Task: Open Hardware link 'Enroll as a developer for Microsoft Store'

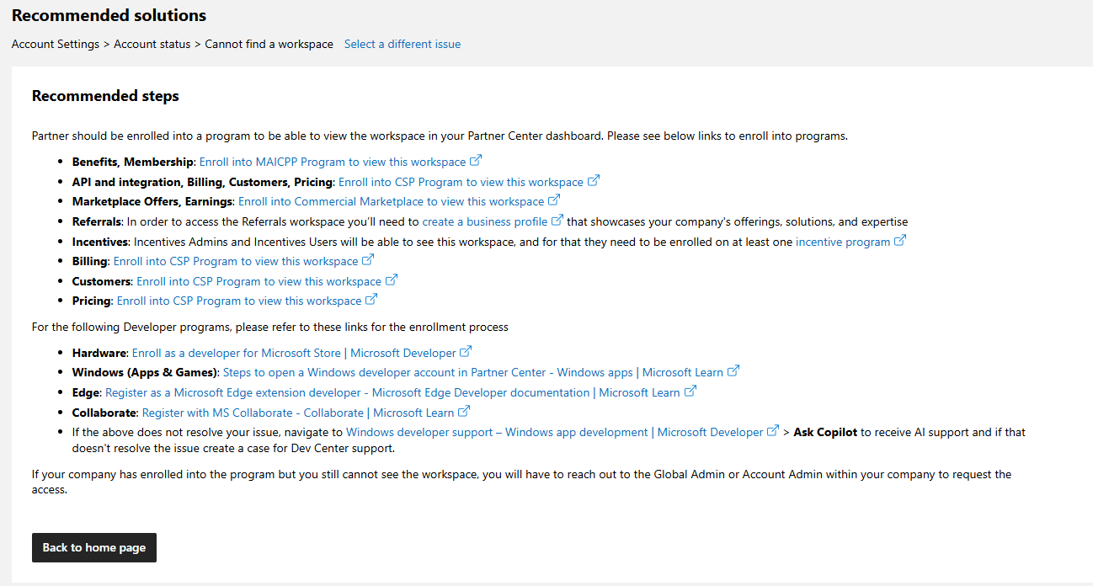Action: click(294, 353)
